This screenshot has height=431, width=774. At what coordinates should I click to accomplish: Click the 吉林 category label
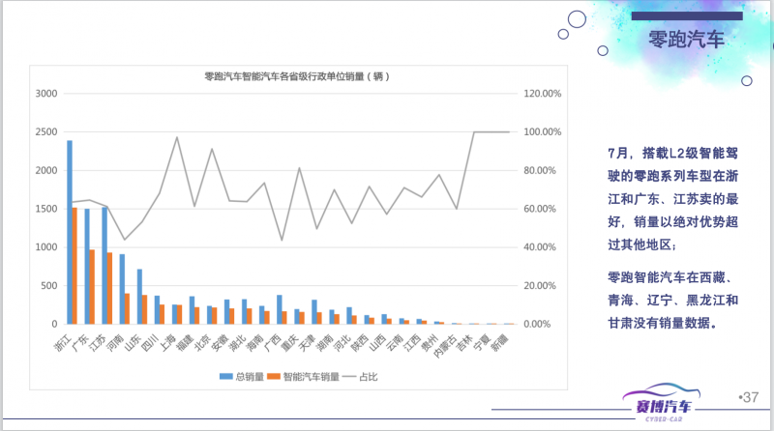[x=464, y=342]
